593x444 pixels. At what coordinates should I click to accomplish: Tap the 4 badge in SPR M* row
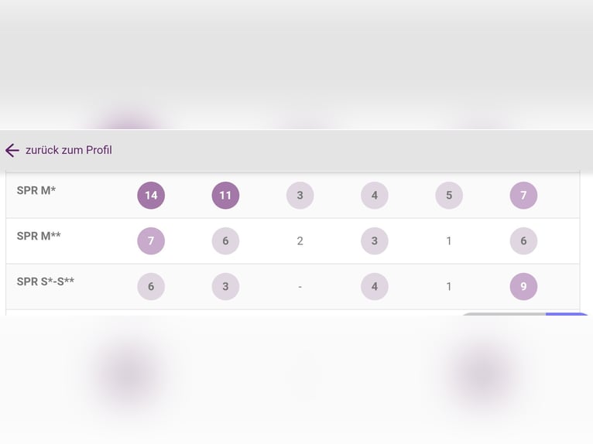(374, 195)
